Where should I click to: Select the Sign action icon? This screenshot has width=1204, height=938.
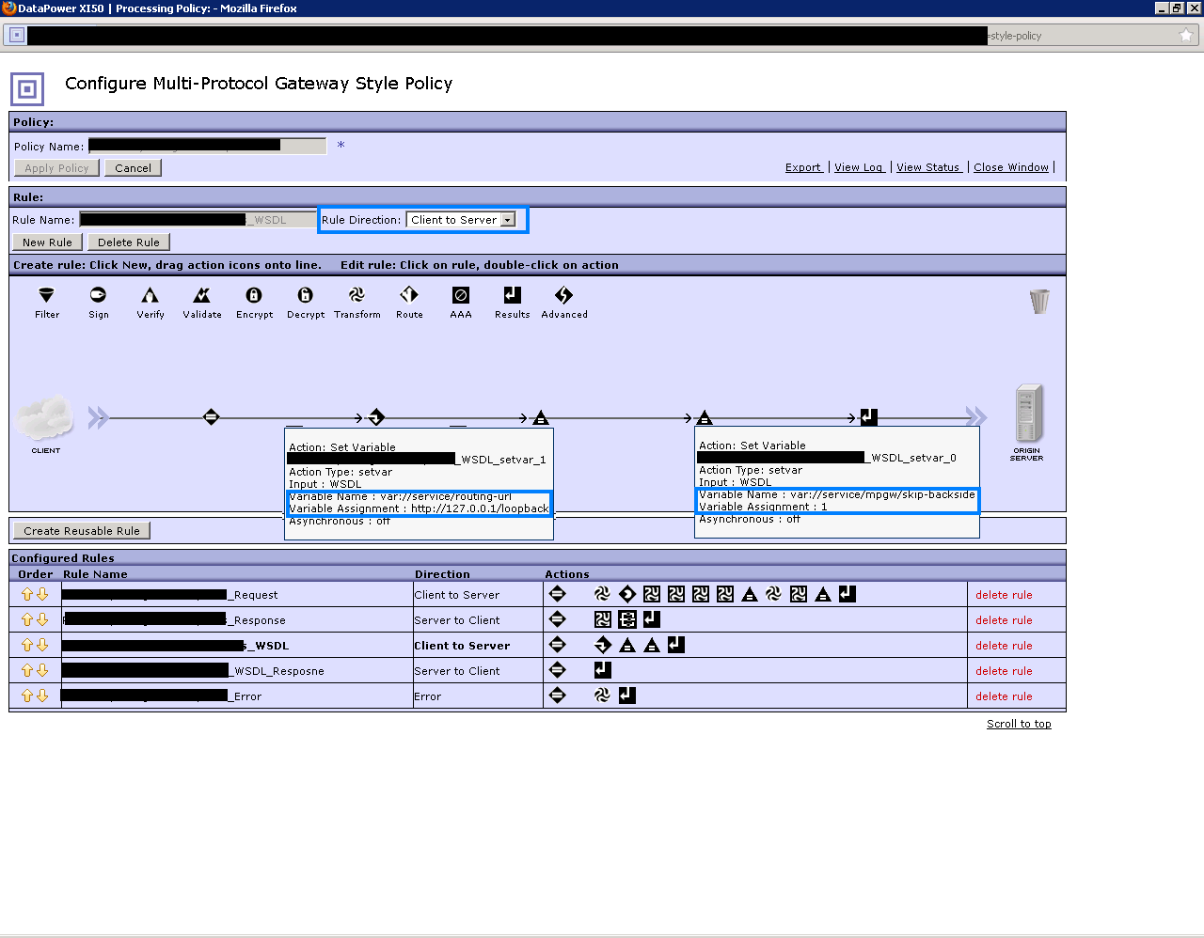(x=98, y=295)
